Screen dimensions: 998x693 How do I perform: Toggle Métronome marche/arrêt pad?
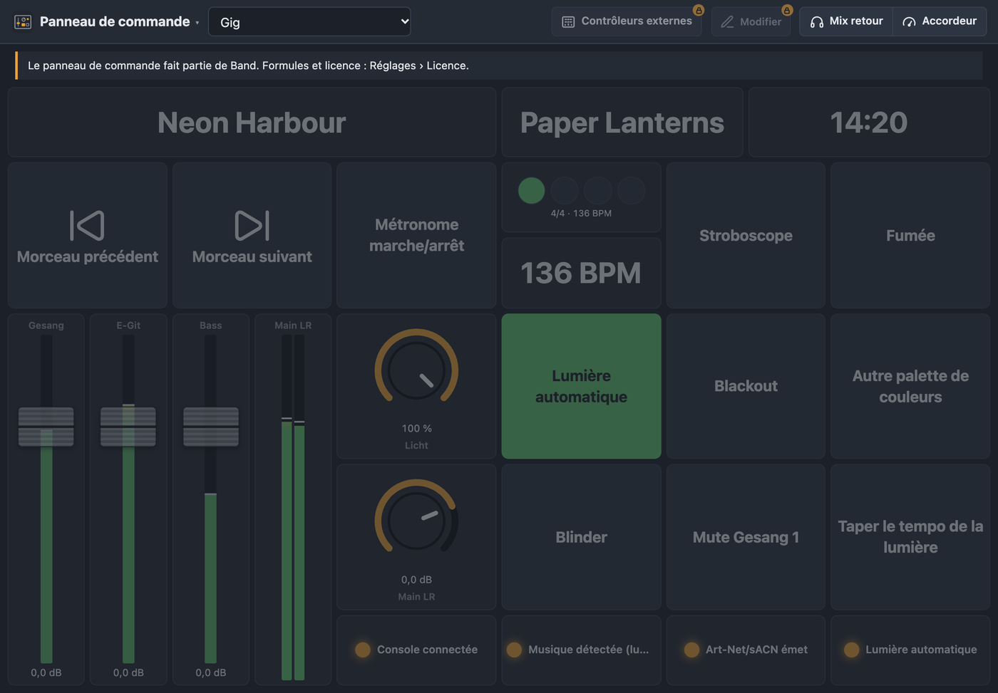[x=416, y=235]
